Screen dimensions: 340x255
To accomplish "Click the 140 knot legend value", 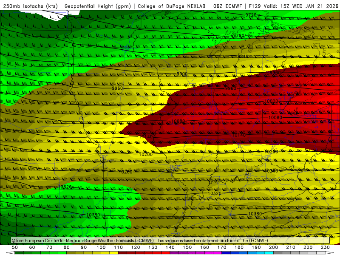I will [170, 247].
